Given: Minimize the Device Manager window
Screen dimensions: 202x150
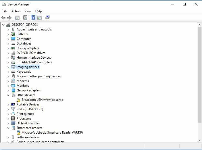Looking at the screenshot, I should coord(173,4).
